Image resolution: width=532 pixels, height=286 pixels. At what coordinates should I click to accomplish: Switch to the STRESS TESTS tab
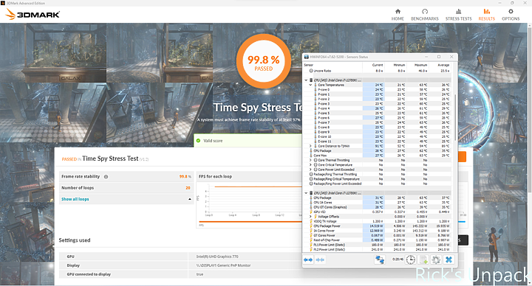click(458, 15)
